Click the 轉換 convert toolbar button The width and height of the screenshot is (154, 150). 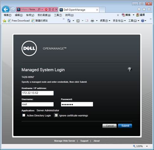click(126, 15)
